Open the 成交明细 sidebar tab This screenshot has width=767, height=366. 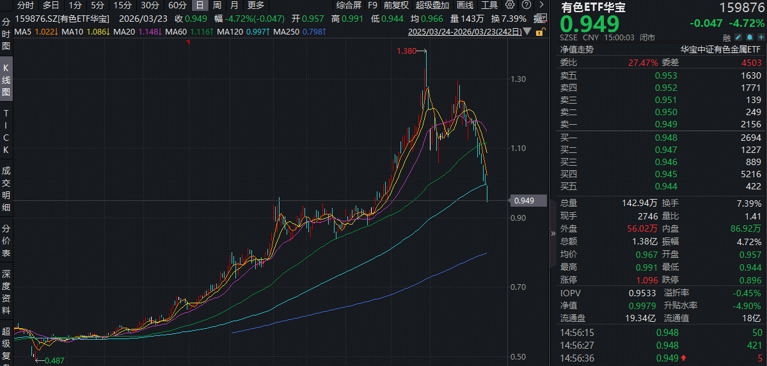click(6, 189)
